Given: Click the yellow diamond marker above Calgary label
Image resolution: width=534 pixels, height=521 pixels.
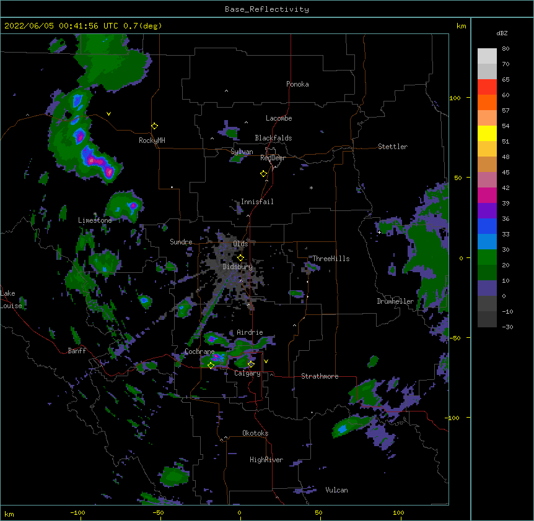Looking at the screenshot, I should point(251,364).
